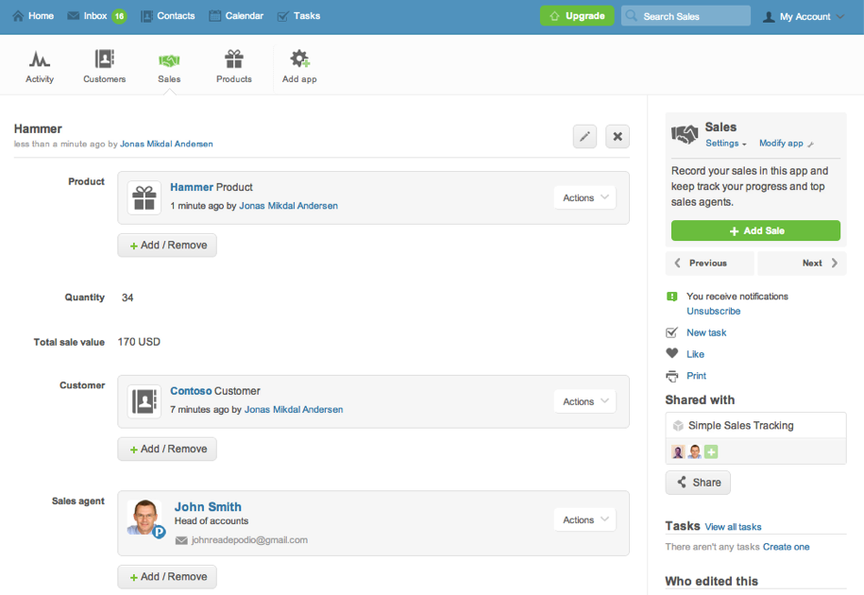The width and height of the screenshot is (864, 595).
Task: Click the green add member plus icon
Action: point(711,452)
